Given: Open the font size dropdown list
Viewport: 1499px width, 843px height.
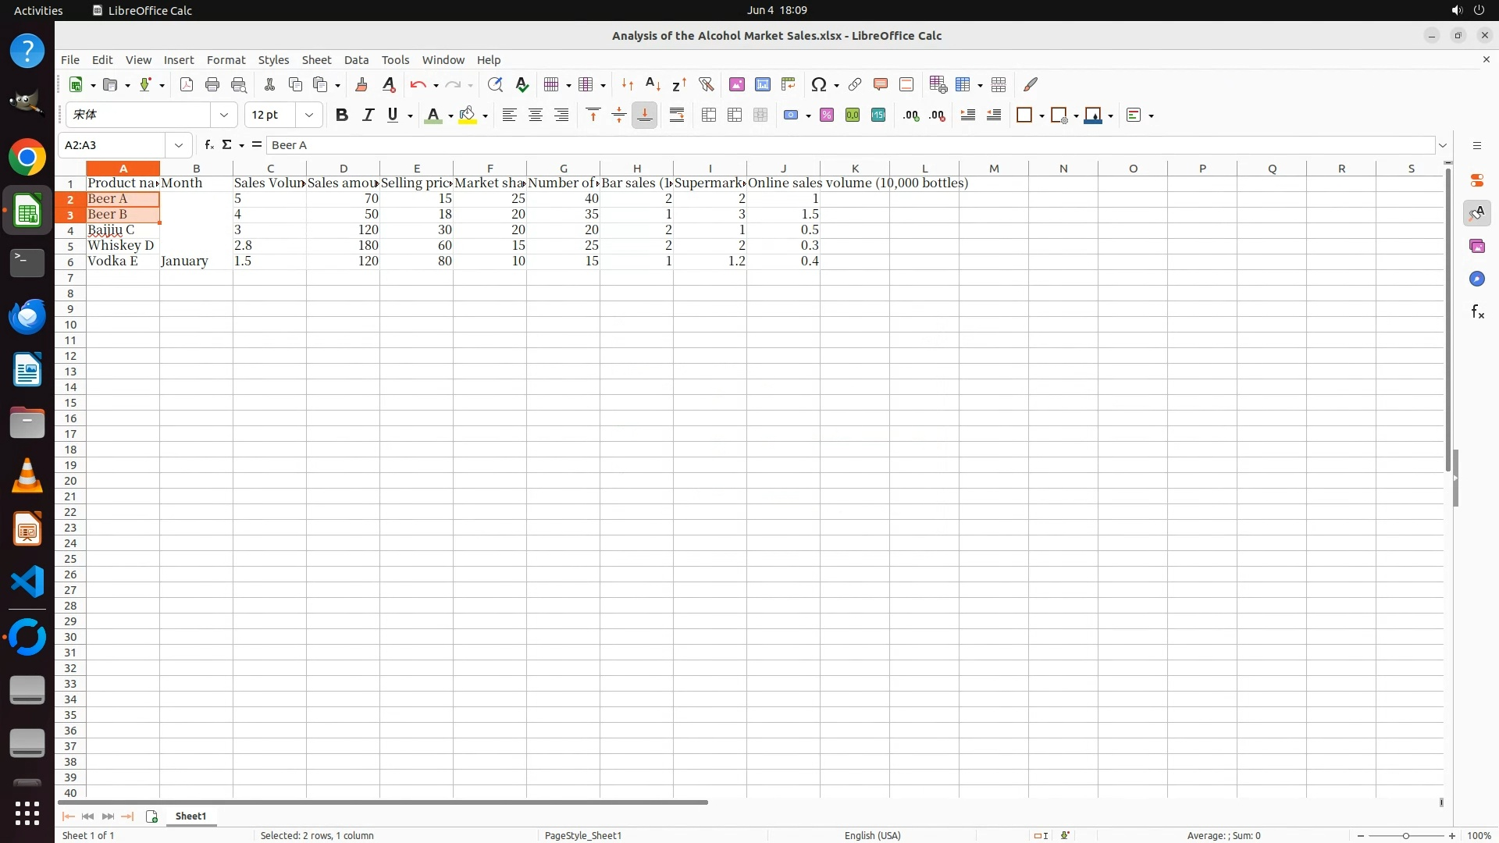Looking at the screenshot, I should click(x=309, y=115).
